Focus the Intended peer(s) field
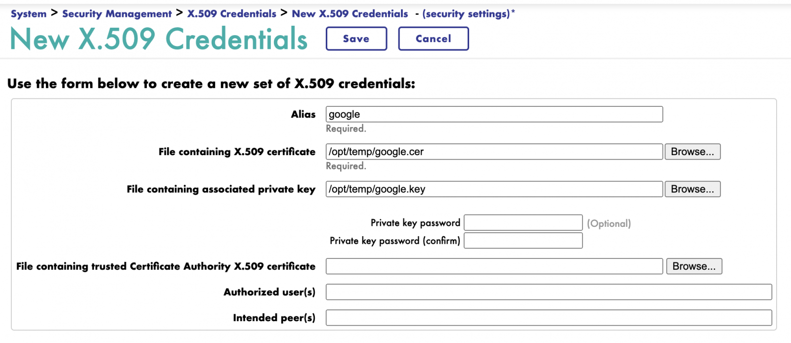The height and width of the screenshot is (343, 791). (x=549, y=318)
